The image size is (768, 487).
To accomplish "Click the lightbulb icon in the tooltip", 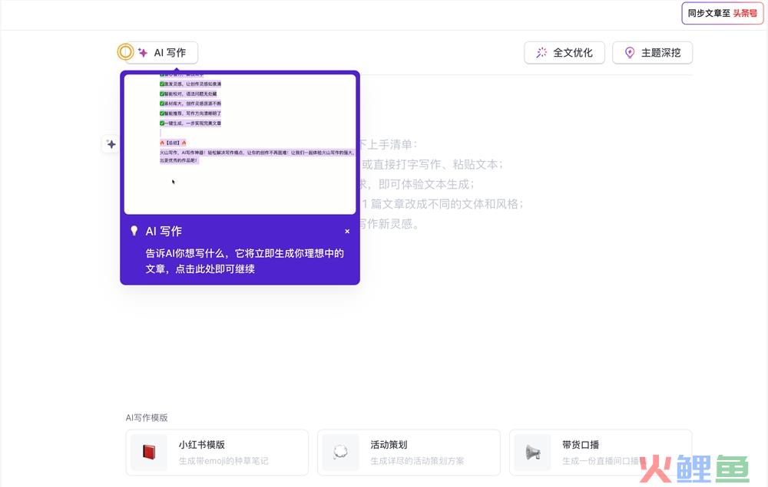I will coord(134,231).
